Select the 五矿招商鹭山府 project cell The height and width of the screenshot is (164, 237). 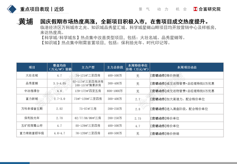click(32, 126)
